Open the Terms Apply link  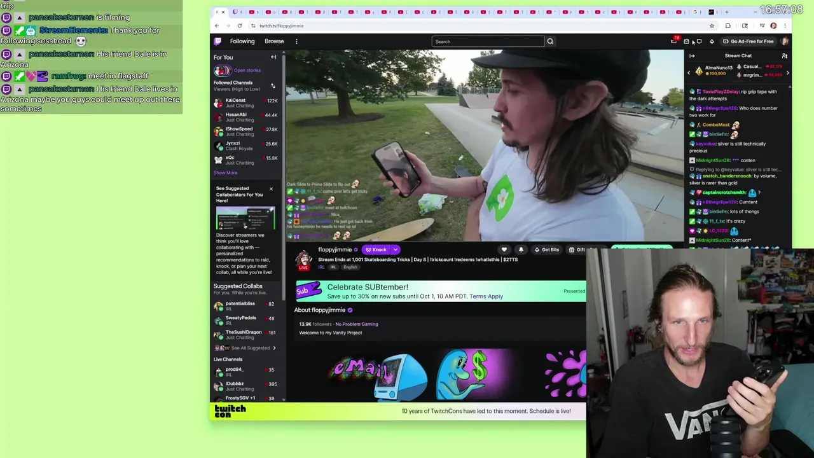pyautogui.click(x=486, y=296)
